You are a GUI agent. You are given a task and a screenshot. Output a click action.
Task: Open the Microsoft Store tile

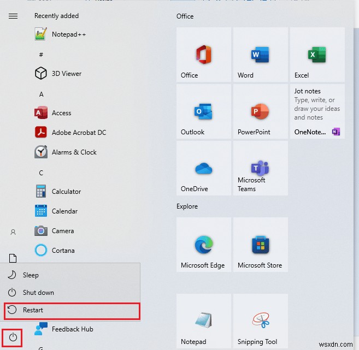260,245
